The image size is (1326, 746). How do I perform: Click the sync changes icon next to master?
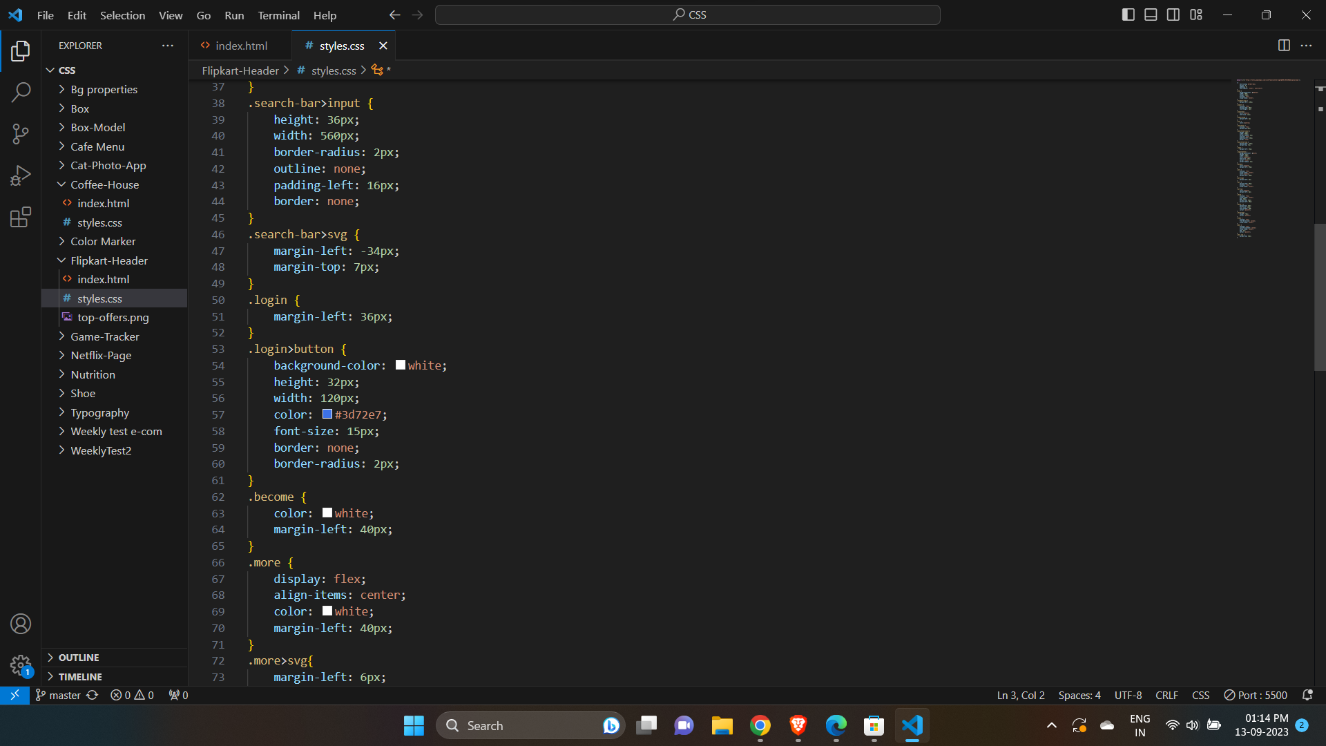pos(92,695)
